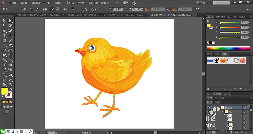The width and height of the screenshot is (253, 134).
Task: Toggle visibility of the first sublayer
Action: pyautogui.click(x=209, y=111)
